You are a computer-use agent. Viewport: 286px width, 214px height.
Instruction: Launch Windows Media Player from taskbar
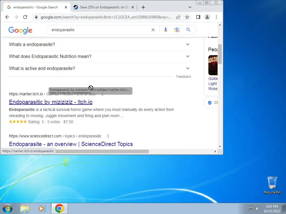click(x=42, y=208)
